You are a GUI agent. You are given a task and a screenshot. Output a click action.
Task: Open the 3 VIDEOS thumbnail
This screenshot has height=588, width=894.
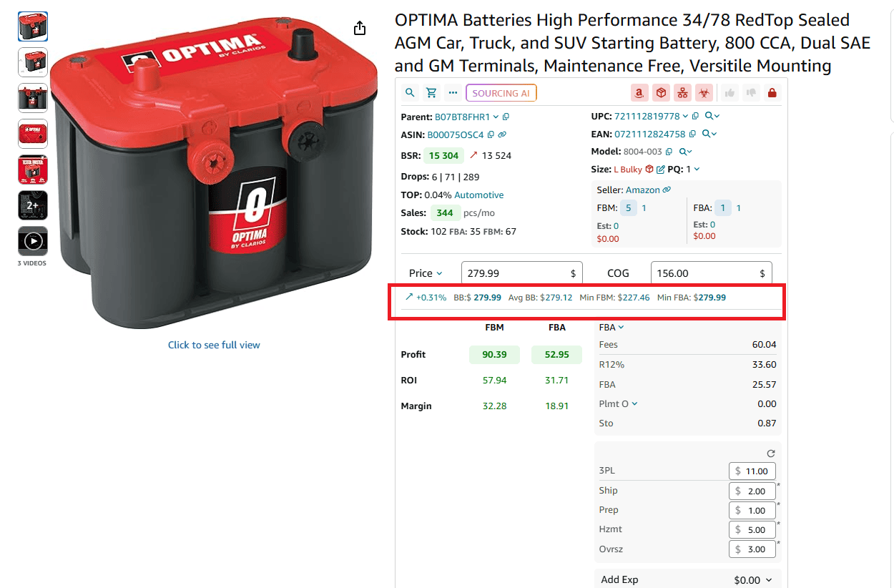pos(32,241)
